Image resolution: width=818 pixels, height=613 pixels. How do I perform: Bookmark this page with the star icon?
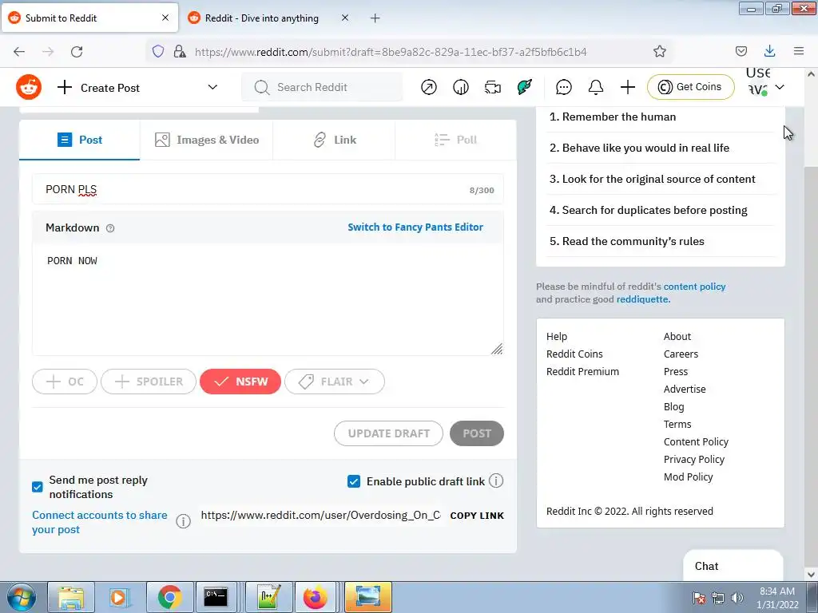click(x=659, y=51)
